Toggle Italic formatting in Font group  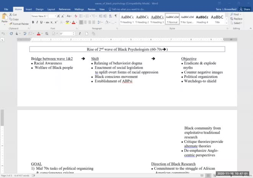[38, 22]
